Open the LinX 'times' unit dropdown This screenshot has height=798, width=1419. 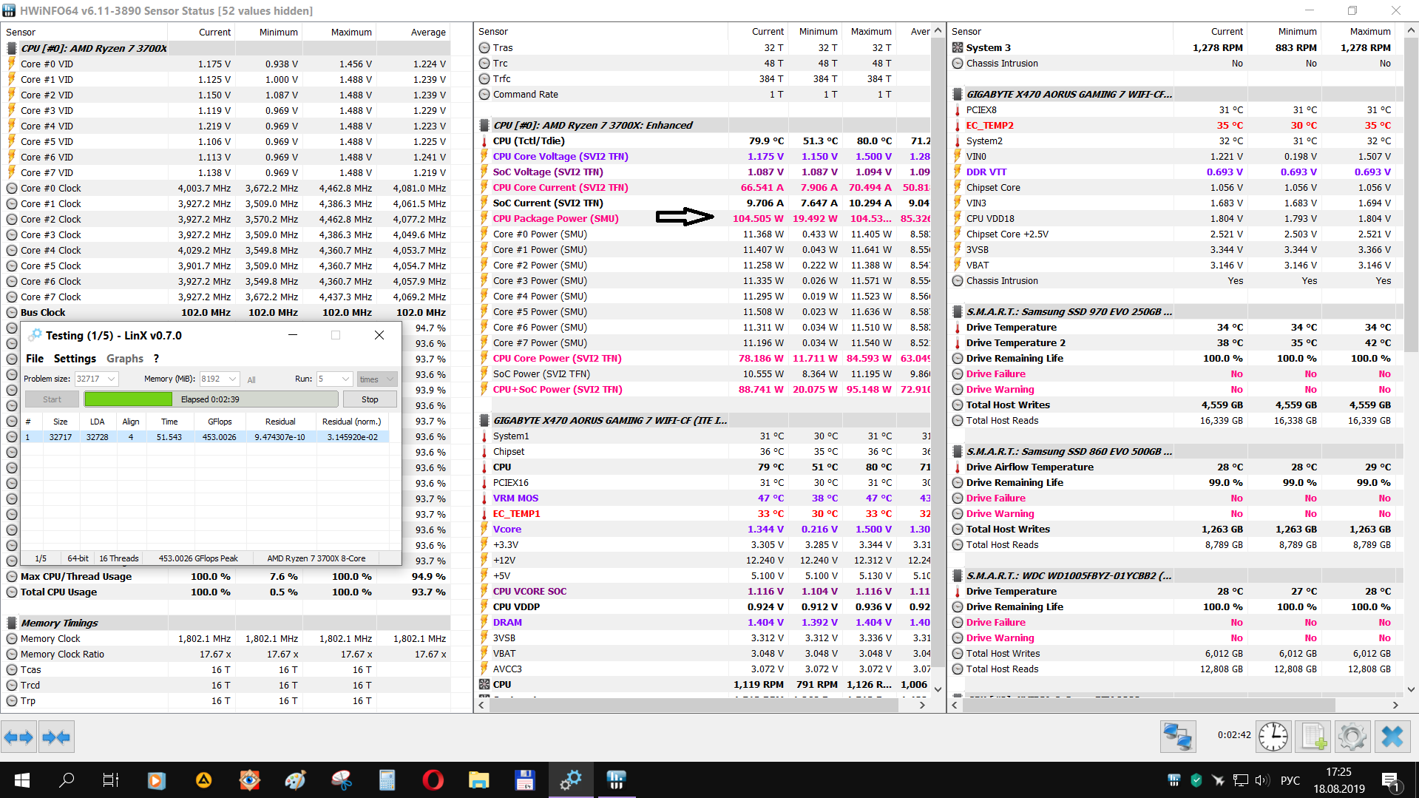[376, 379]
